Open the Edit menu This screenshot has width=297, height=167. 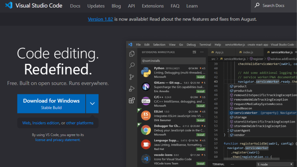coord(147,45)
